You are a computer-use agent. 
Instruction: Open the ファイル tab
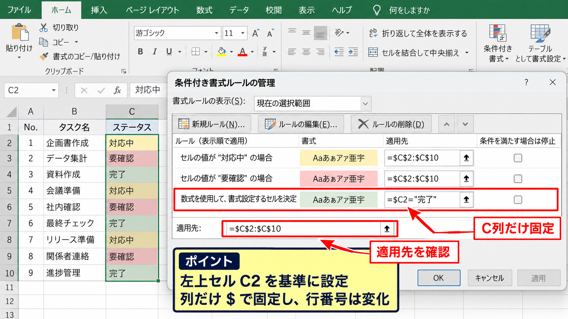click(19, 10)
